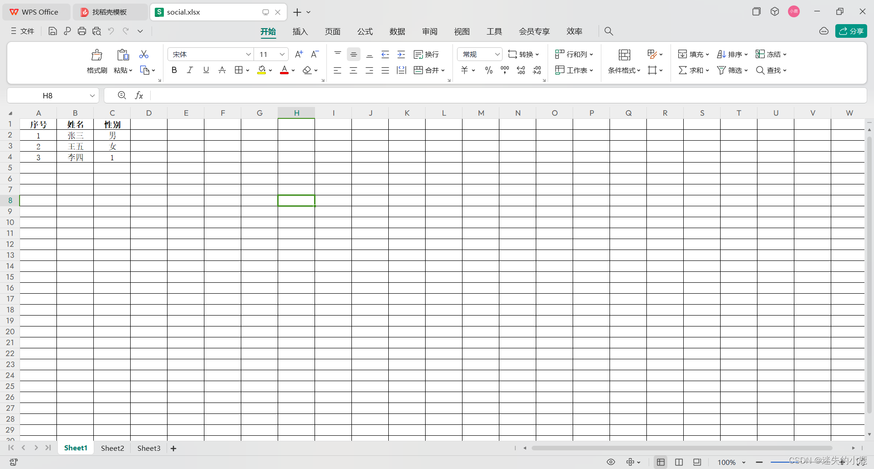This screenshot has width=874, height=469.
Task: Toggle Underline formatting
Action: pos(206,70)
